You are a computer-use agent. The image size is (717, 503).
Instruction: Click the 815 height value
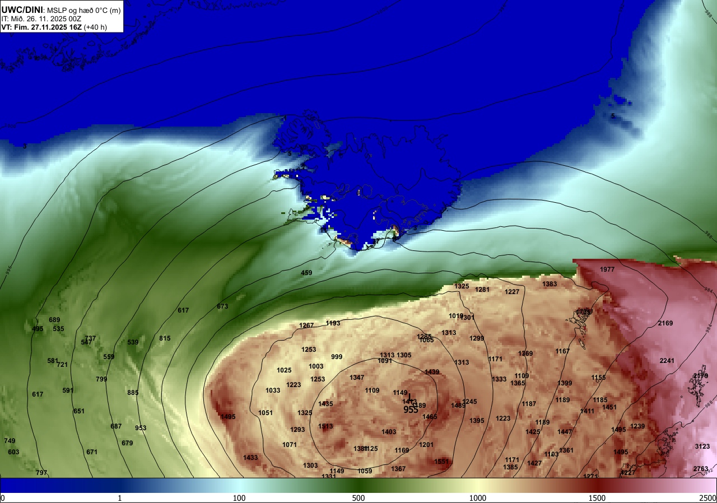[165, 338]
